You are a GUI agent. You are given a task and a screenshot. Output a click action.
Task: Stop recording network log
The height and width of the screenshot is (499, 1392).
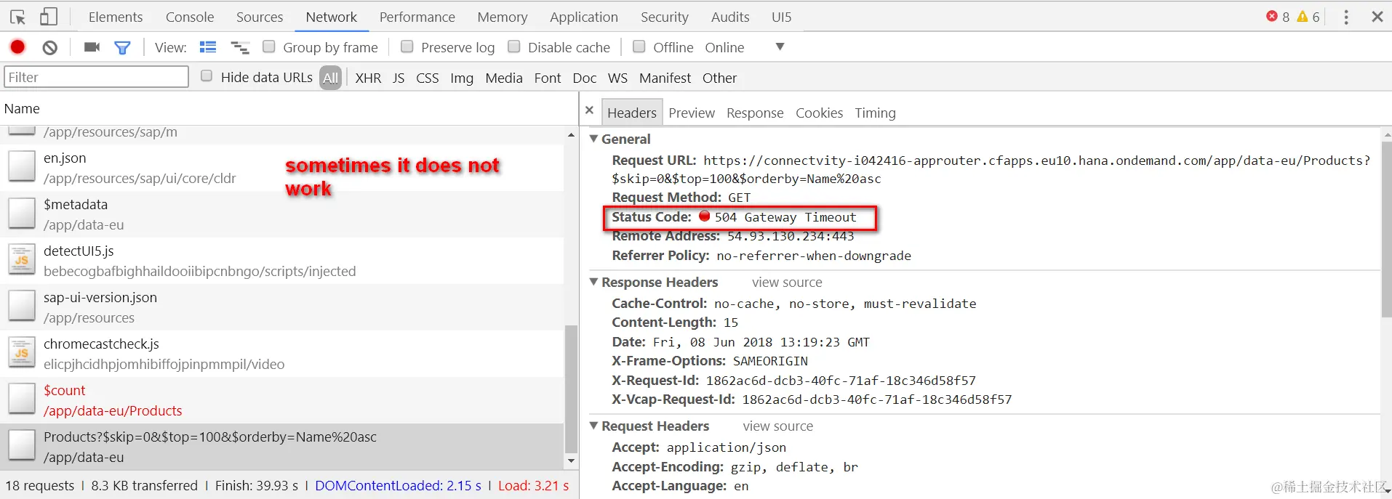click(x=17, y=47)
